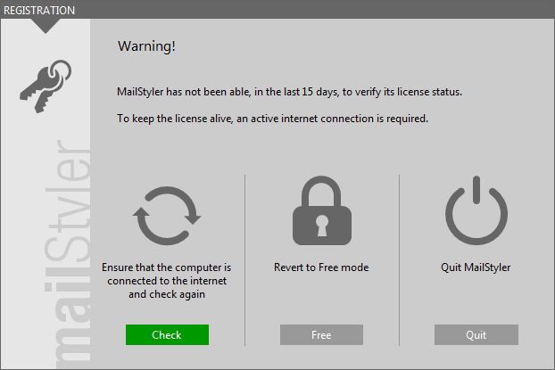Click the power symbol icon
Image resolution: width=555 pixels, height=370 pixels.
click(476, 210)
